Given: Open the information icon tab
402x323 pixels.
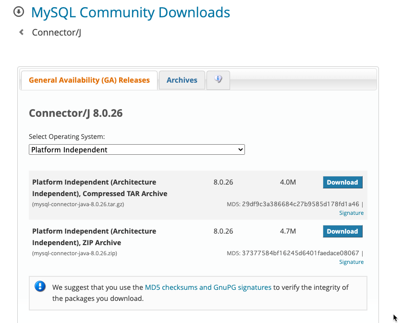Looking at the screenshot, I should tap(218, 80).
